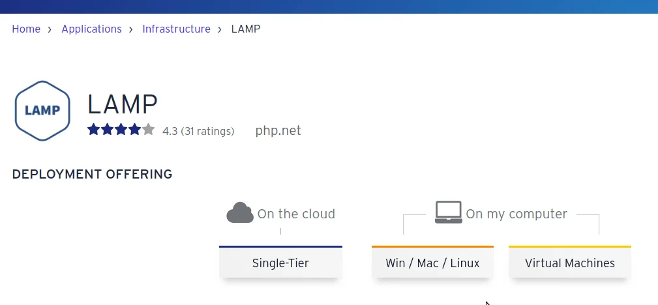Open the Applications breadcrumb link
Viewport: 658px width, 305px height.
pyautogui.click(x=91, y=29)
